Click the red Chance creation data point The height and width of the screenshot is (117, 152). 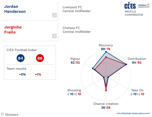pos(106,91)
